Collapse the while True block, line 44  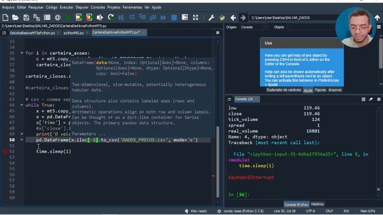(22, 105)
